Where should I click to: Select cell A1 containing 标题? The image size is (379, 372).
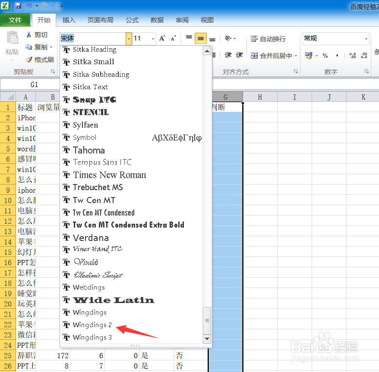[x=25, y=107]
